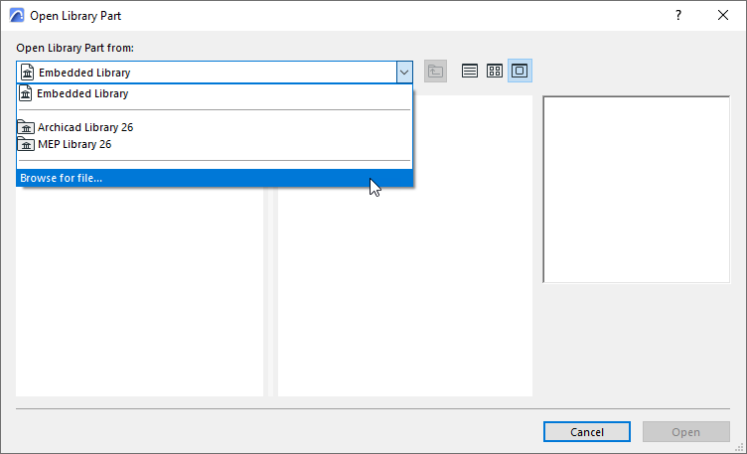Click the Open button
747x454 pixels.
[685, 432]
